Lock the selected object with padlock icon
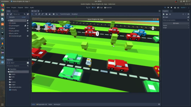 [50, 14]
